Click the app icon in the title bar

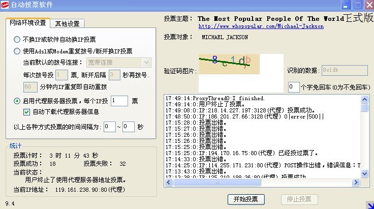(x=5, y=5)
